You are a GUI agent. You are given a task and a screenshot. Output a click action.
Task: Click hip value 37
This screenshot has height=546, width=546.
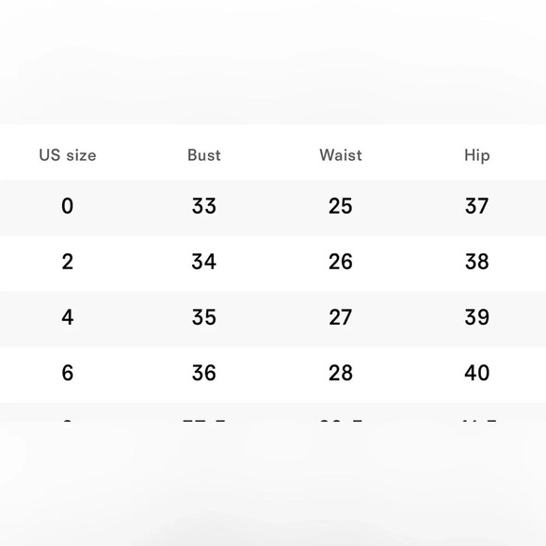pyautogui.click(x=477, y=206)
